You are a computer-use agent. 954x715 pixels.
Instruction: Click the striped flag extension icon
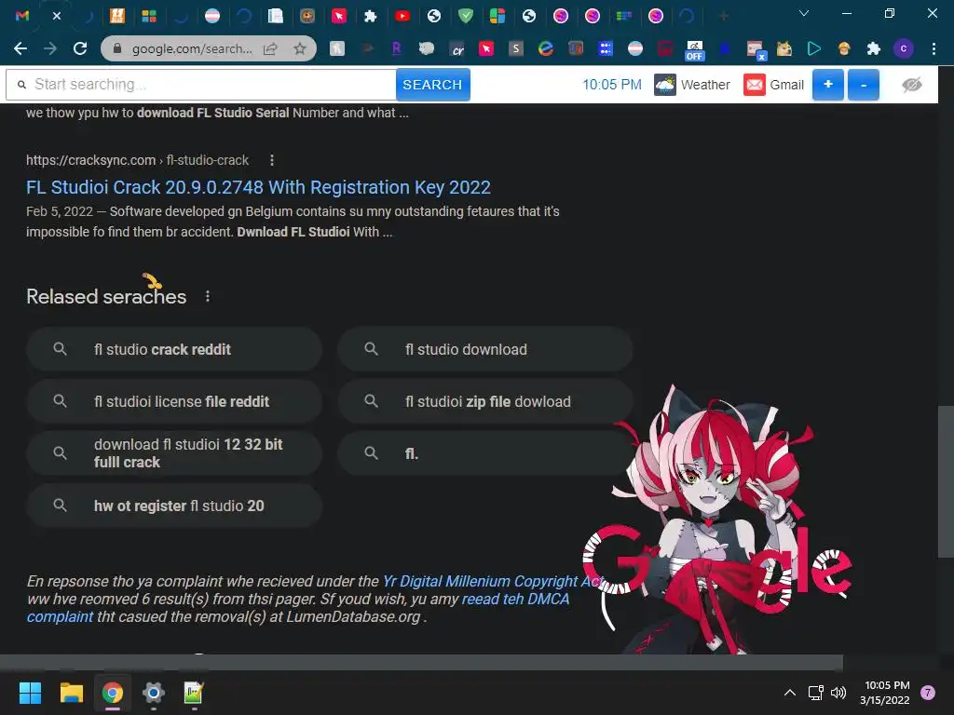click(x=635, y=48)
